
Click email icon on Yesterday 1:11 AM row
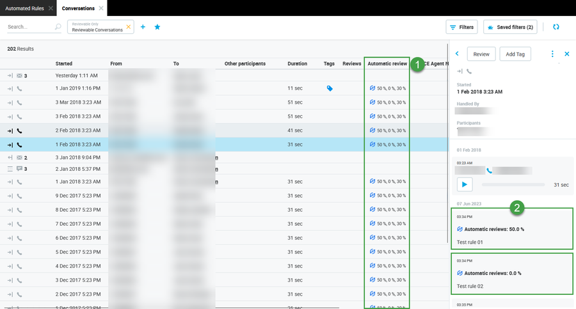pos(19,75)
